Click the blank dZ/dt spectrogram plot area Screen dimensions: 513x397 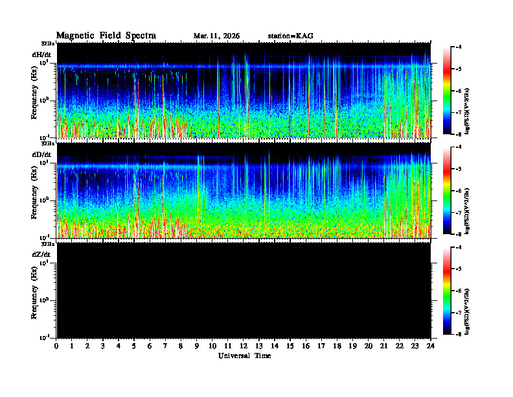tap(244, 290)
